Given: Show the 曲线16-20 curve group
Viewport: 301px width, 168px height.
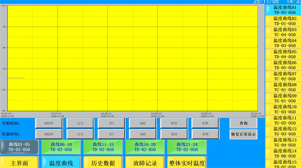Looking at the screenshot, I should coord(145,147).
